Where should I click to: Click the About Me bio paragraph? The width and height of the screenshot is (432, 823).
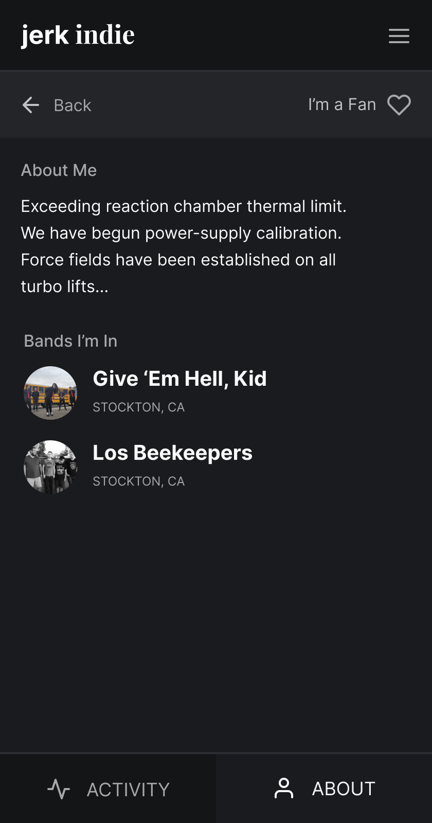click(184, 246)
